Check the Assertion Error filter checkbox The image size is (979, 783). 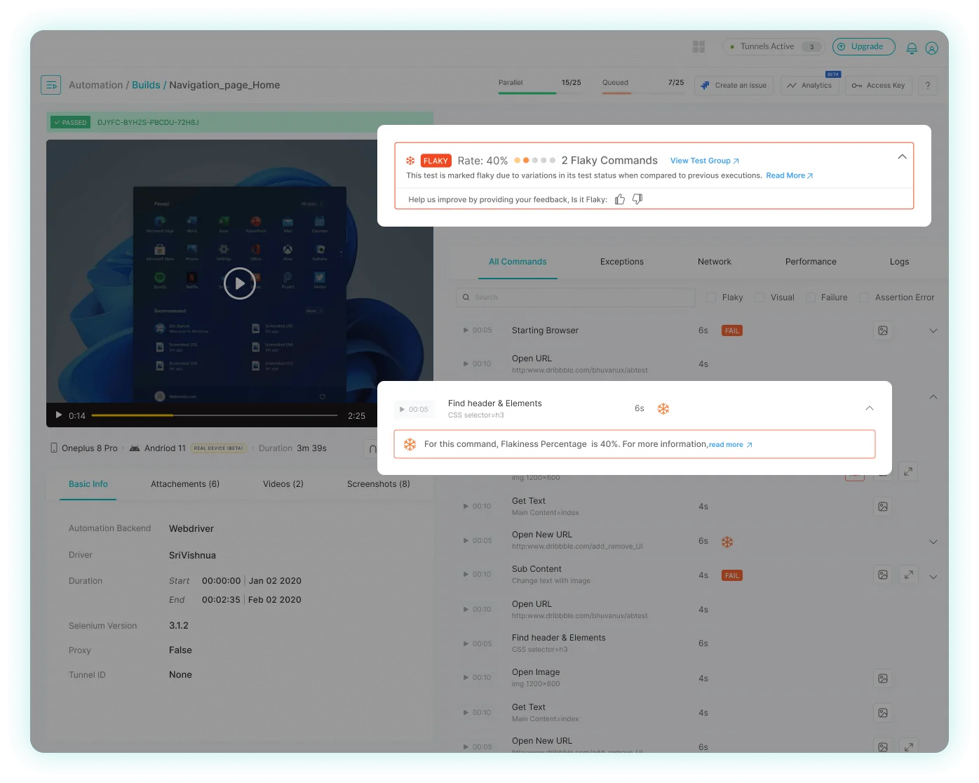click(864, 297)
